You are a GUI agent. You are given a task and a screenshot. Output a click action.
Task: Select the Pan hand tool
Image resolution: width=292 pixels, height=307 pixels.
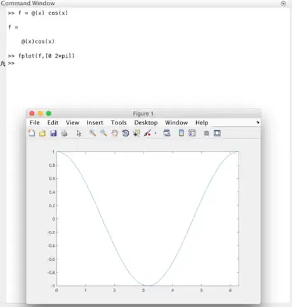click(x=115, y=133)
